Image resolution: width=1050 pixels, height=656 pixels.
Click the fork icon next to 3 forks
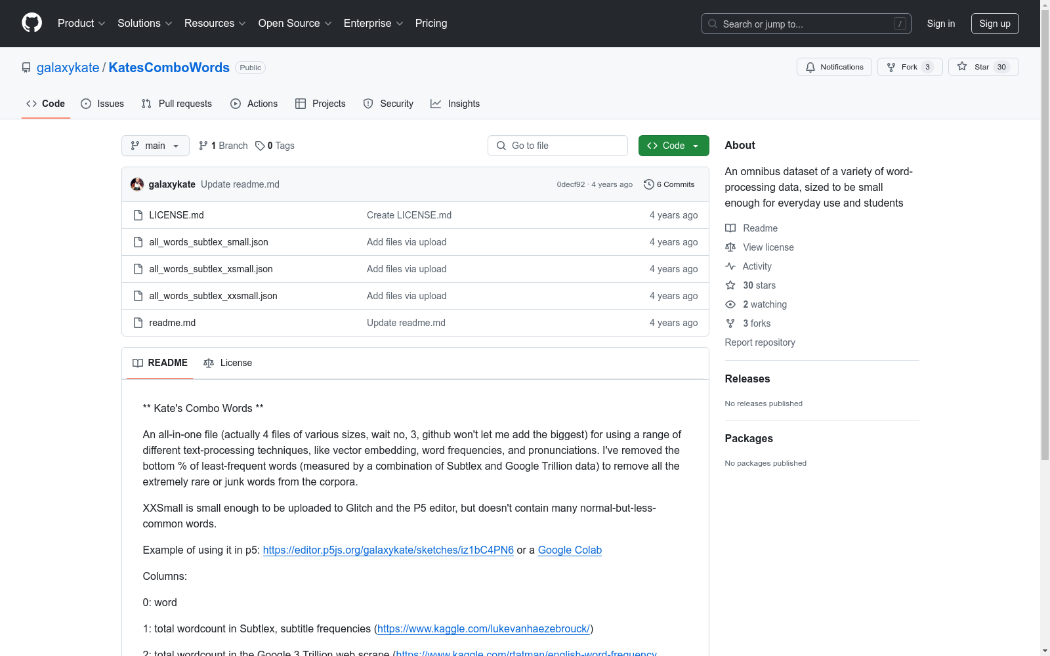pyautogui.click(x=730, y=323)
